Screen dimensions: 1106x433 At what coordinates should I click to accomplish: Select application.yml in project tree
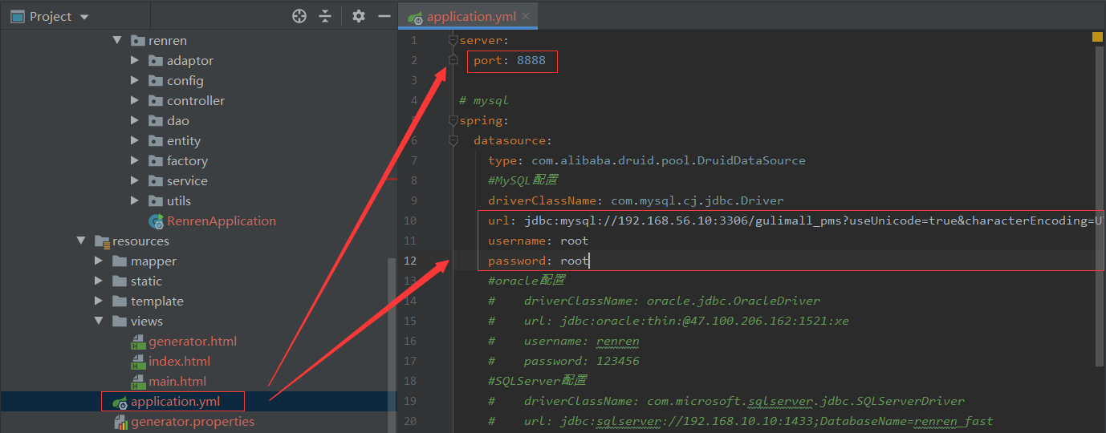pos(175,401)
